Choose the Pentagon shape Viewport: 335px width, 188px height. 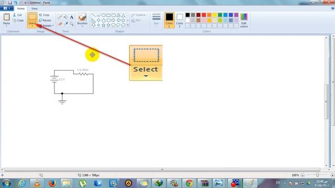104,20
